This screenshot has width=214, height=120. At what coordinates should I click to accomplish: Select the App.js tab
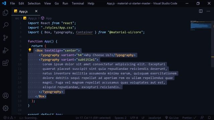click(x=26, y=11)
